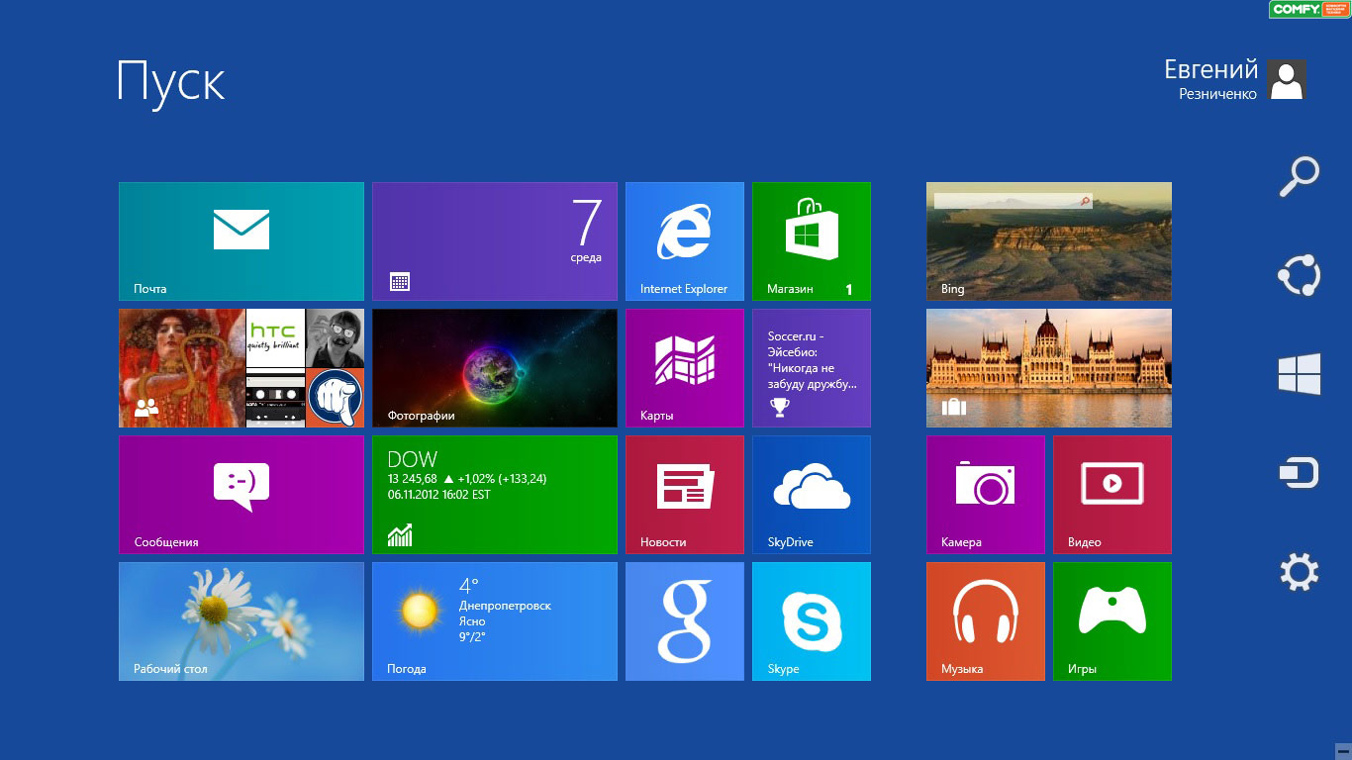Open the Камера camera tile

(x=986, y=495)
